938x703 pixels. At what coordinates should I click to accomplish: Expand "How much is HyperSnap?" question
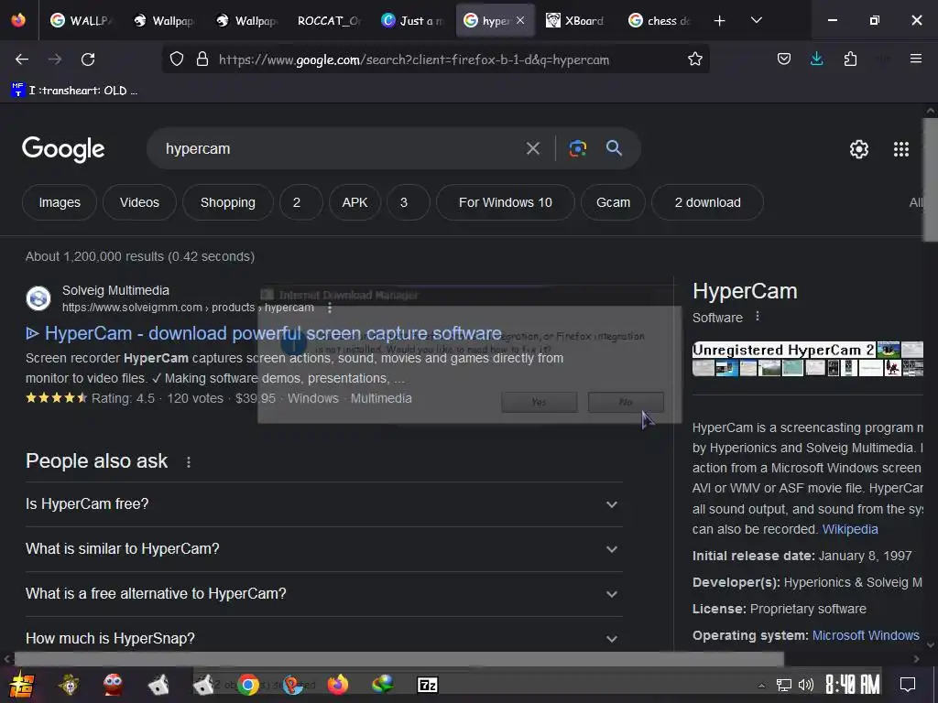click(323, 638)
